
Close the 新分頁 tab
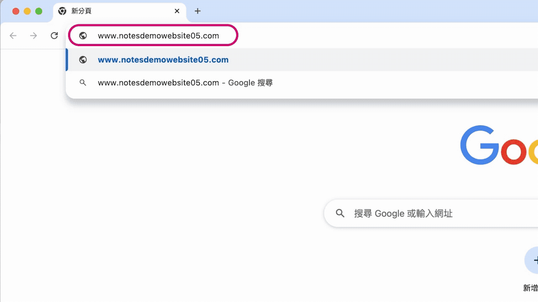(177, 11)
